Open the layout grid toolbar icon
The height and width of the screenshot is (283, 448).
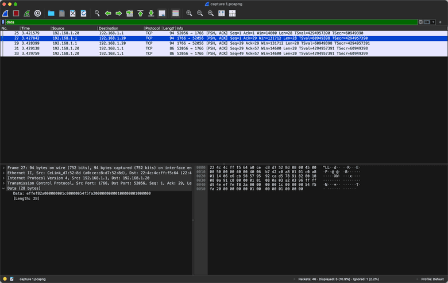pyautogui.click(x=232, y=13)
